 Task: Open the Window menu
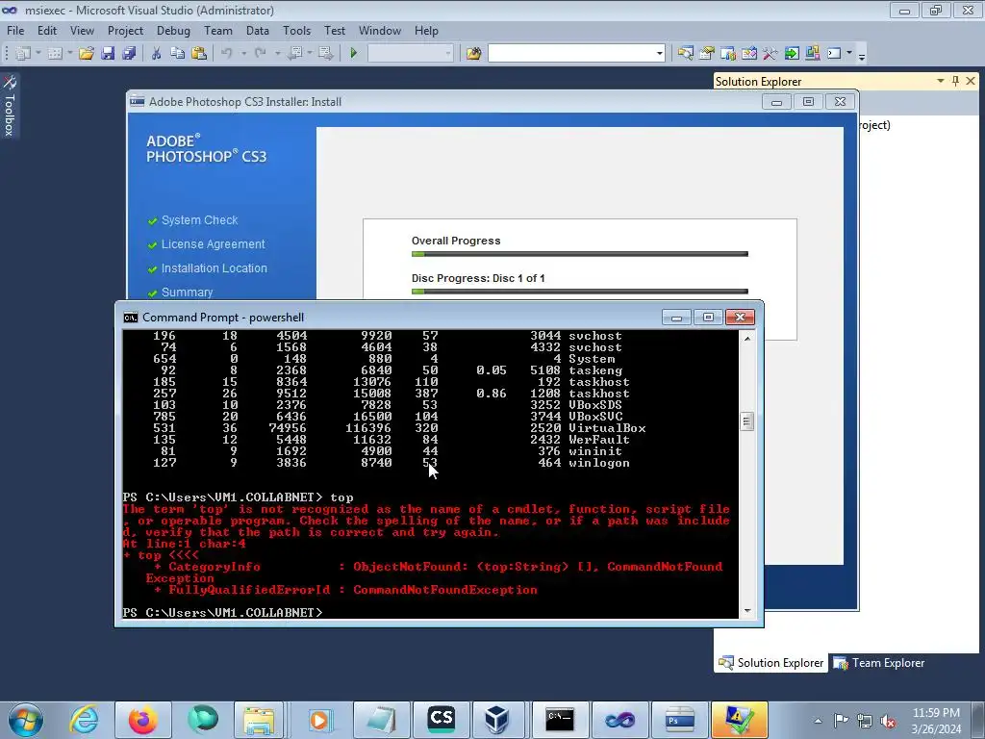[379, 30]
